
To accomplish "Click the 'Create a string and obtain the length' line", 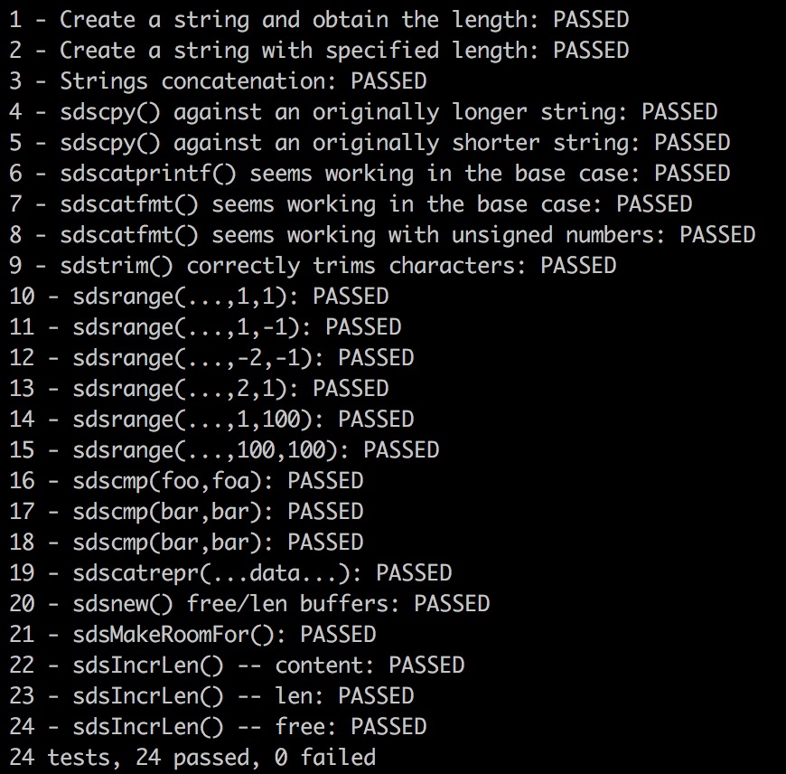I will click(x=319, y=20).
